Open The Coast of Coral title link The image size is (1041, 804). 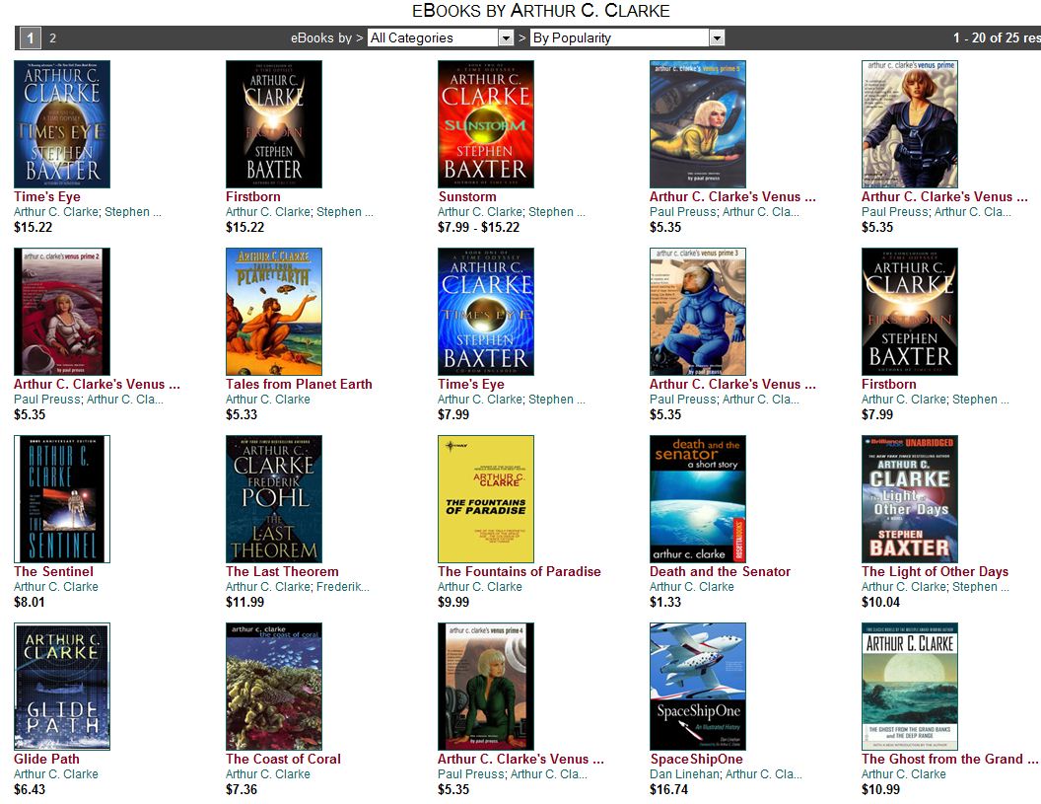click(x=283, y=759)
